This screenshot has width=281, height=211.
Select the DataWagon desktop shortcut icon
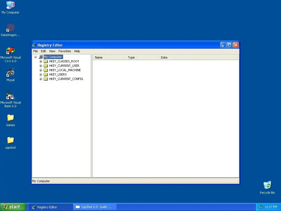[10, 28]
